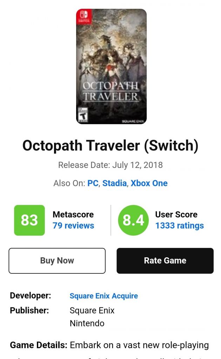View the 1333 user ratings
This screenshot has width=221, height=359.
tap(179, 225)
